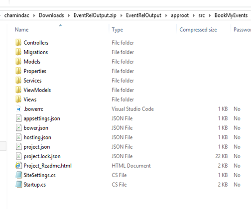Viewport: 251px width, 209px height.
Task: Select the Startup.cs file name
Action: coord(34,185)
